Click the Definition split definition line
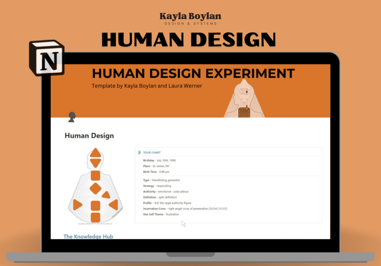 tap(160, 197)
